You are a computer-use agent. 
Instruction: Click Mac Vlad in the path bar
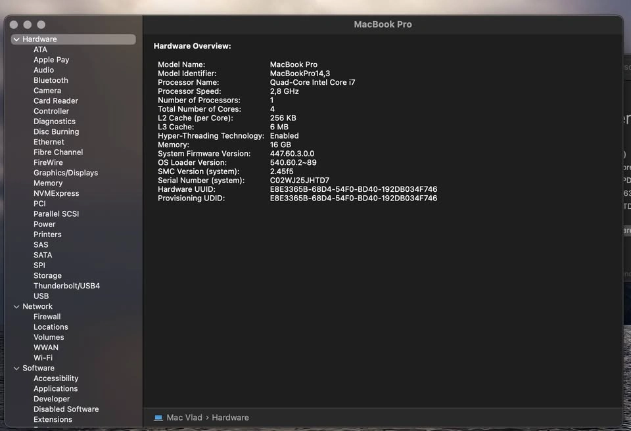[184, 418]
